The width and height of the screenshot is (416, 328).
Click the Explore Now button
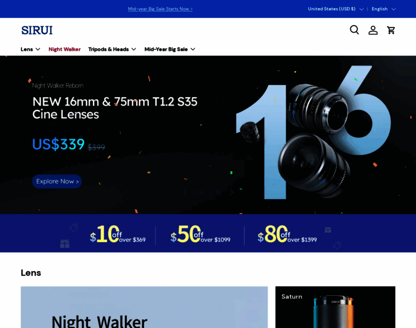(57, 181)
